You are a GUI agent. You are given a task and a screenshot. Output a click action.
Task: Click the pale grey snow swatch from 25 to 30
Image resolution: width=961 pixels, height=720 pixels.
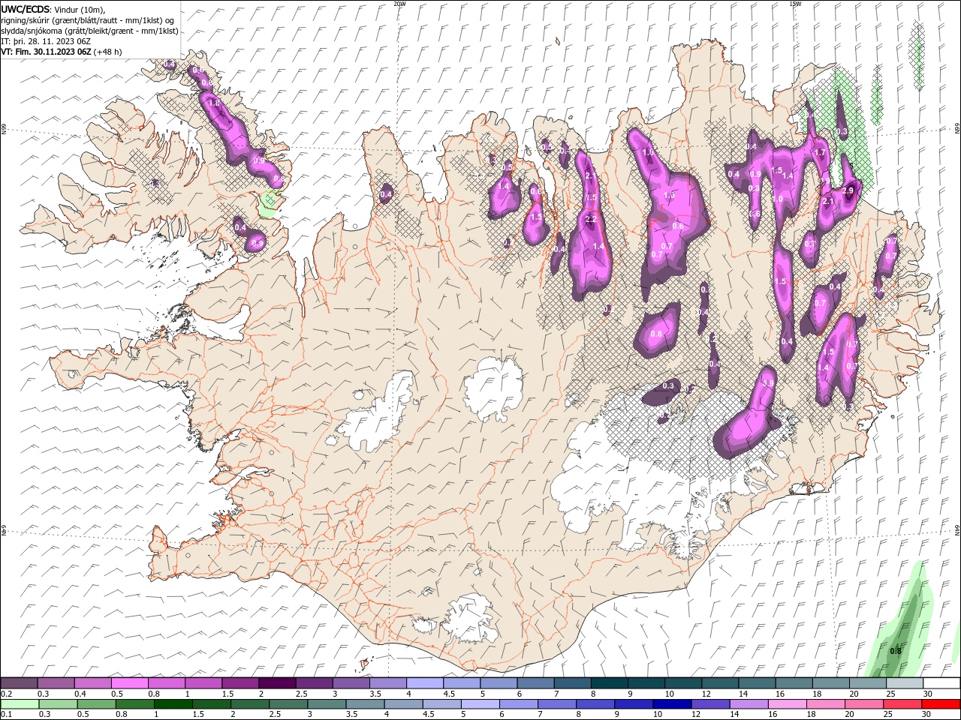click(904, 683)
